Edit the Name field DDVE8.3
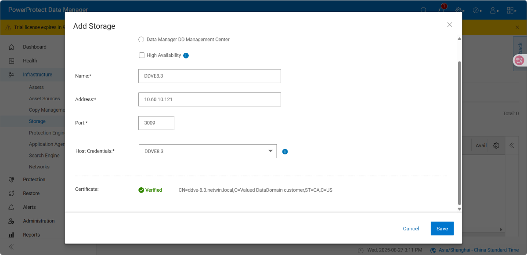 tap(209, 76)
